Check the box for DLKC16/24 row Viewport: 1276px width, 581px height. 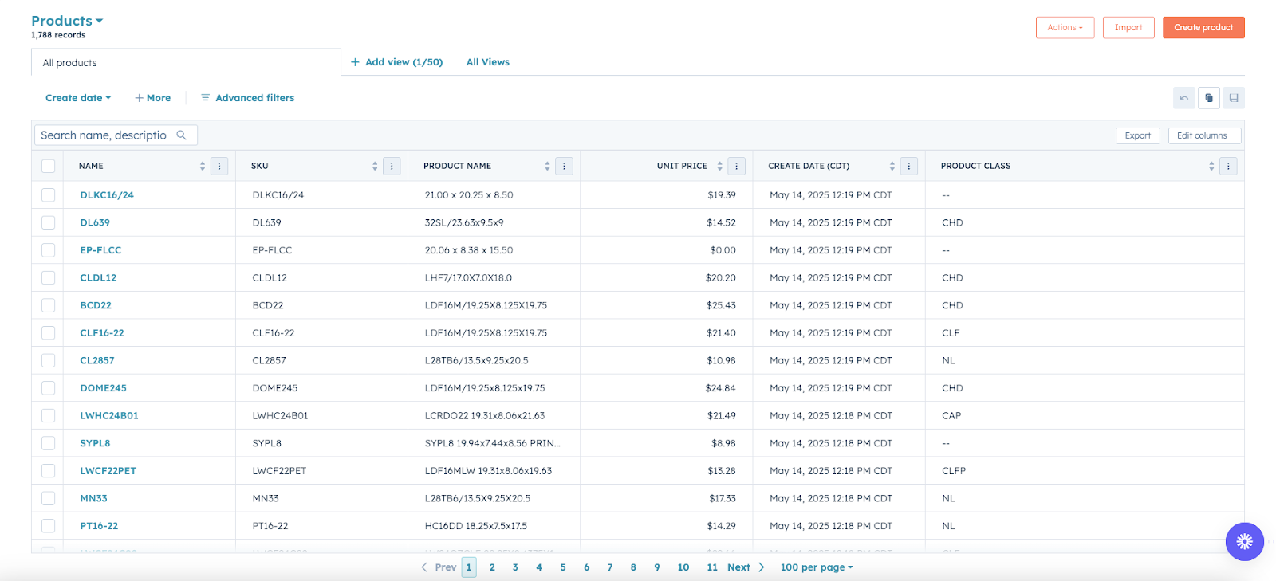(49, 195)
